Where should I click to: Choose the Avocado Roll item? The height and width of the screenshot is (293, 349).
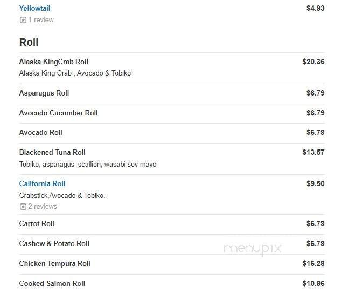pyautogui.click(x=40, y=132)
